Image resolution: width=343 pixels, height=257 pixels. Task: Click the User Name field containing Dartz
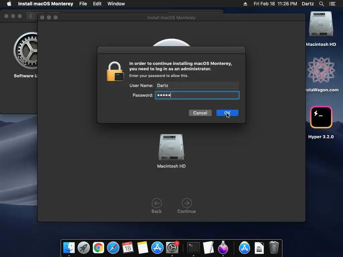point(197,85)
